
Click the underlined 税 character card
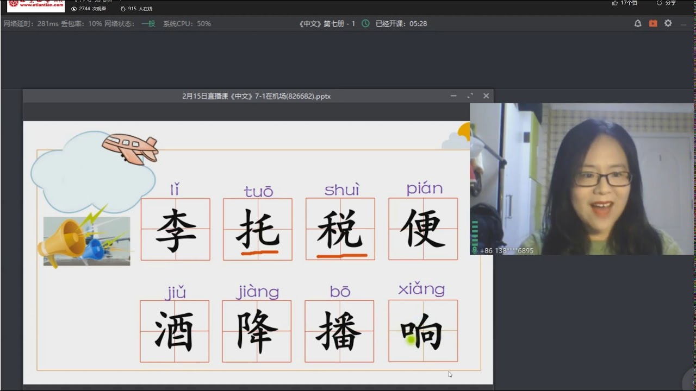(x=340, y=229)
